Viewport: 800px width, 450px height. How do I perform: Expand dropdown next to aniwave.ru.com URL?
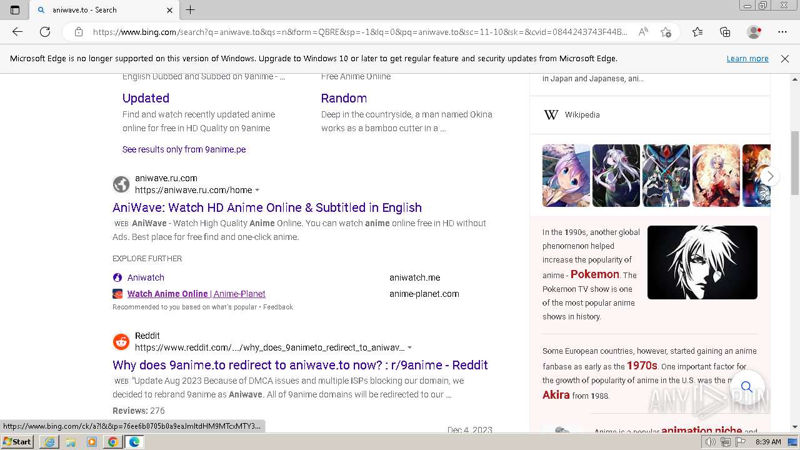[257, 190]
